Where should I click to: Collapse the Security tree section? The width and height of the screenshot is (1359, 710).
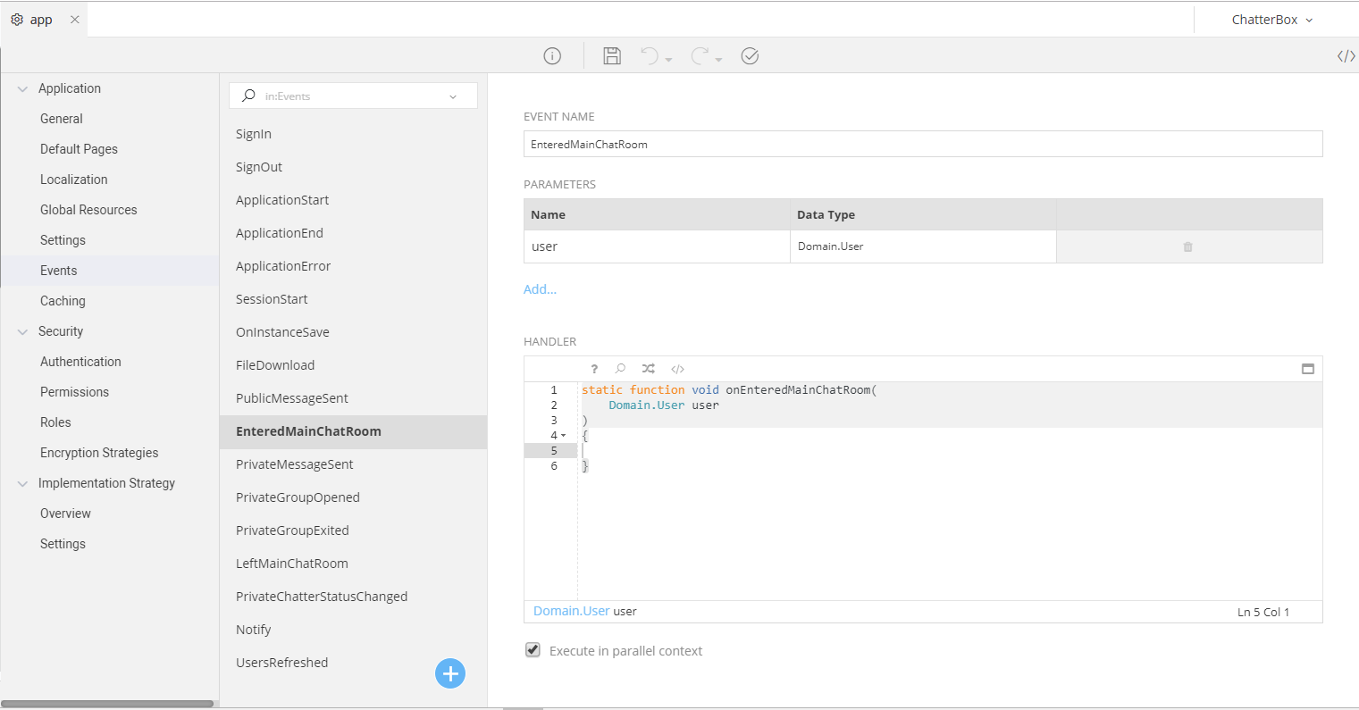point(23,331)
